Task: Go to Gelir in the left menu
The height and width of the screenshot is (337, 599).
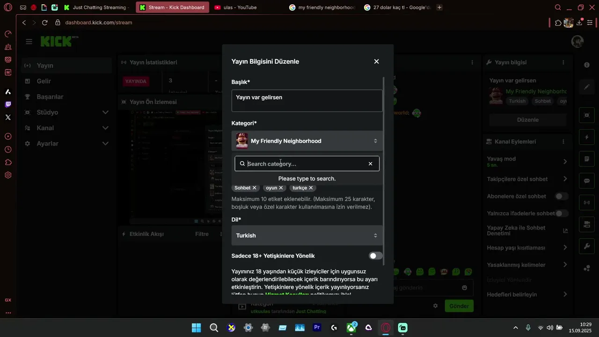Action: [67, 81]
